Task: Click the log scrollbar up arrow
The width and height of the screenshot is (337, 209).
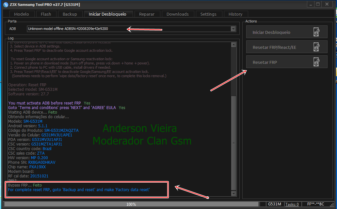Action: (x=233, y=45)
